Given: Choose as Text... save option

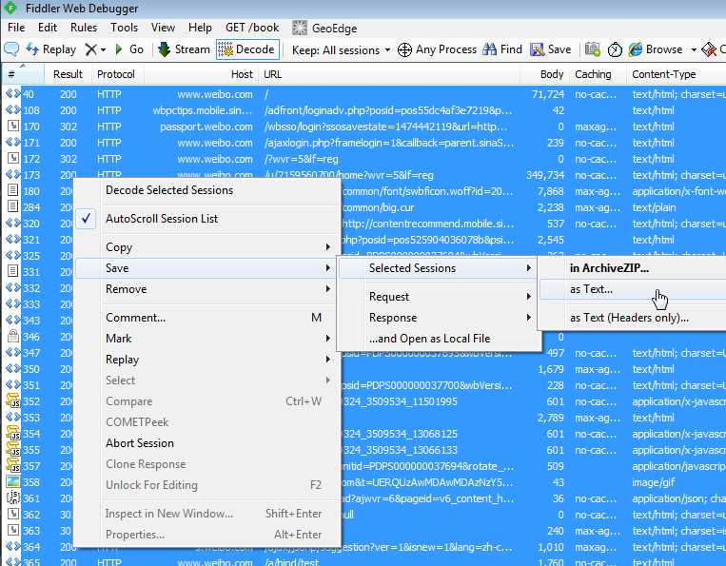Looking at the screenshot, I should pyautogui.click(x=633, y=289).
